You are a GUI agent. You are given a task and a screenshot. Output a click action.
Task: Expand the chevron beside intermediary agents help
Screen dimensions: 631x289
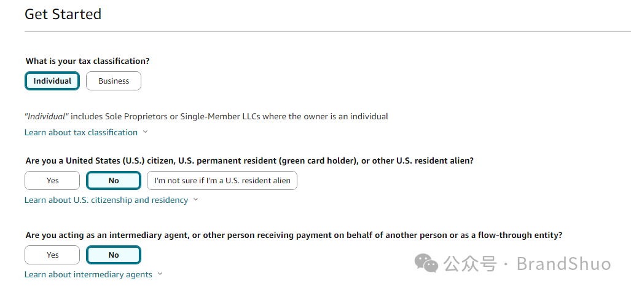pos(160,274)
